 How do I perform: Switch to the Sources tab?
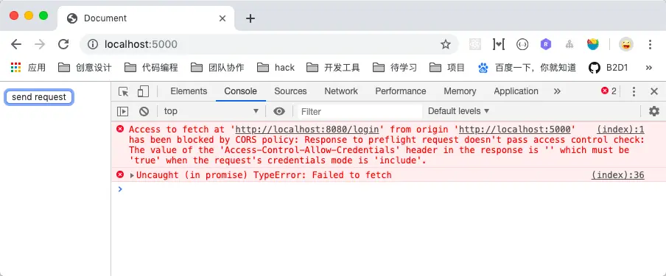pyautogui.click(x=290, y=91)
